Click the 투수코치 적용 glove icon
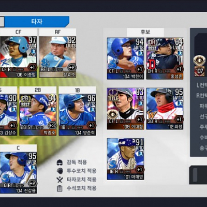The width and height of the screenshot is (207, 207). click(x=60, y=171)
